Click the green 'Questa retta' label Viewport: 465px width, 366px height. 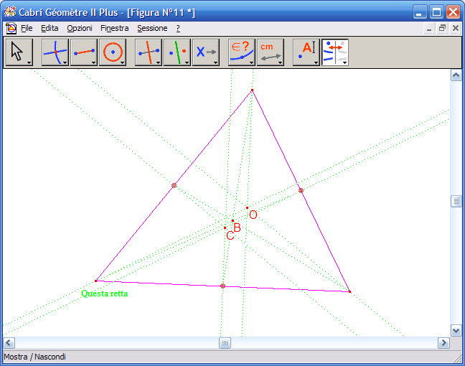coord(104,294)
